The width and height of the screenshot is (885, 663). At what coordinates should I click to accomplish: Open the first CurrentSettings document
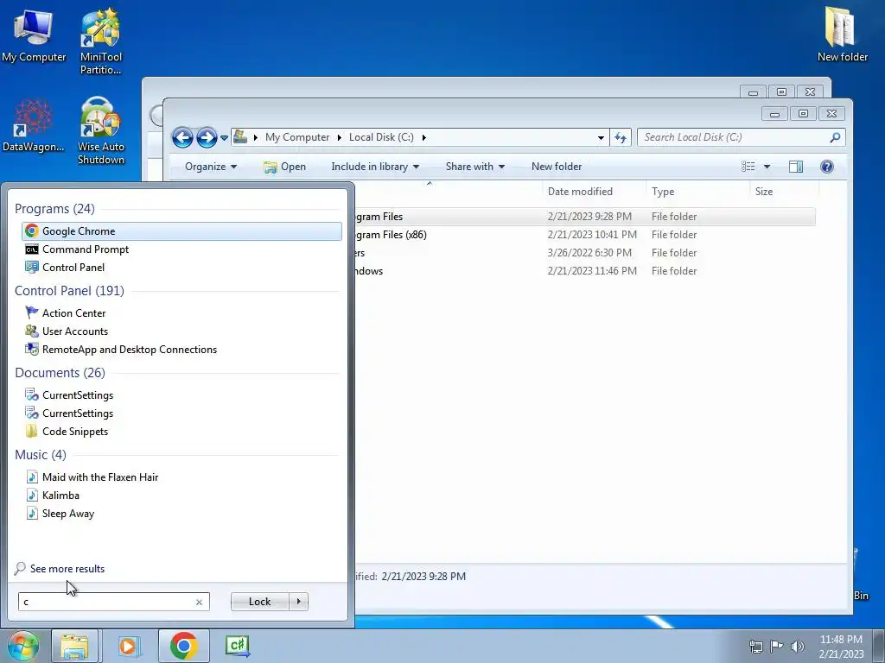[77, 395]
